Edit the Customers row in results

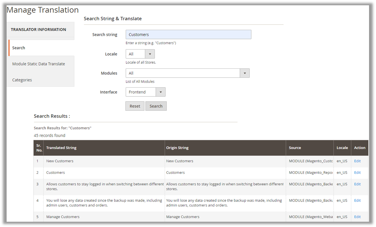(x=357, y=173)
